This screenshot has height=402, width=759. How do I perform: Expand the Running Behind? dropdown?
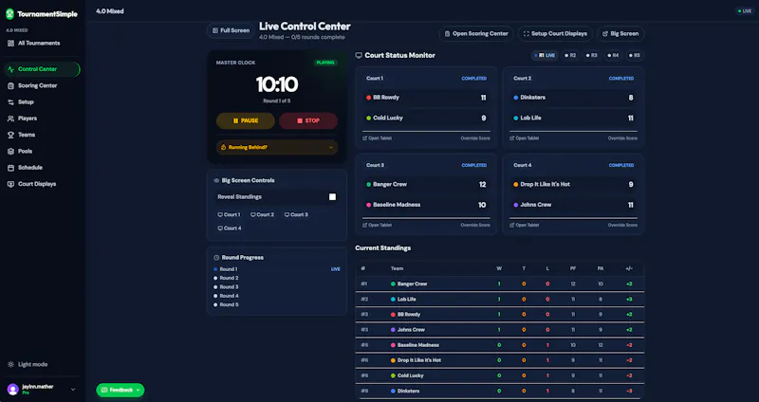(x=277, y=148)
